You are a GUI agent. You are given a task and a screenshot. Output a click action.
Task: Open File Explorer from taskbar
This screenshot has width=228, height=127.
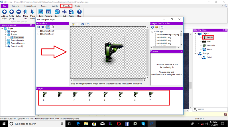pos(86,124)
